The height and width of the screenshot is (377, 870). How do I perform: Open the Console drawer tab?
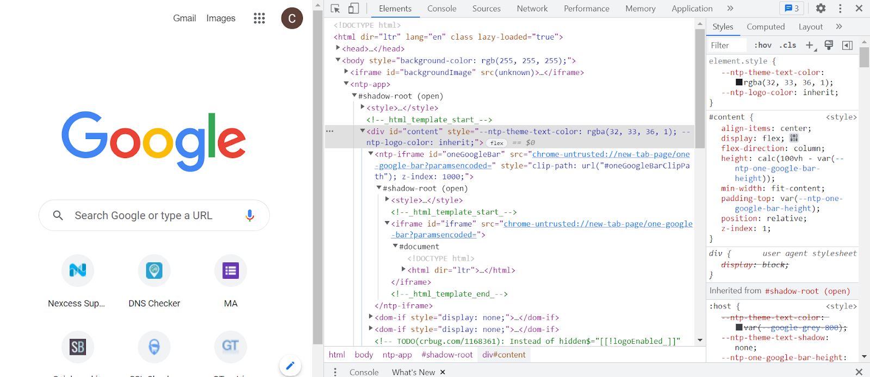coord(364,372)
